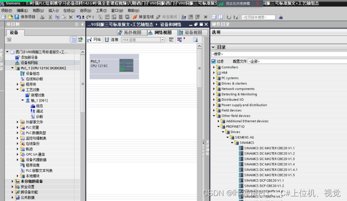Collapse Other field devices folder
Viewport: 347px width, 201px height.
click(214, 115)
